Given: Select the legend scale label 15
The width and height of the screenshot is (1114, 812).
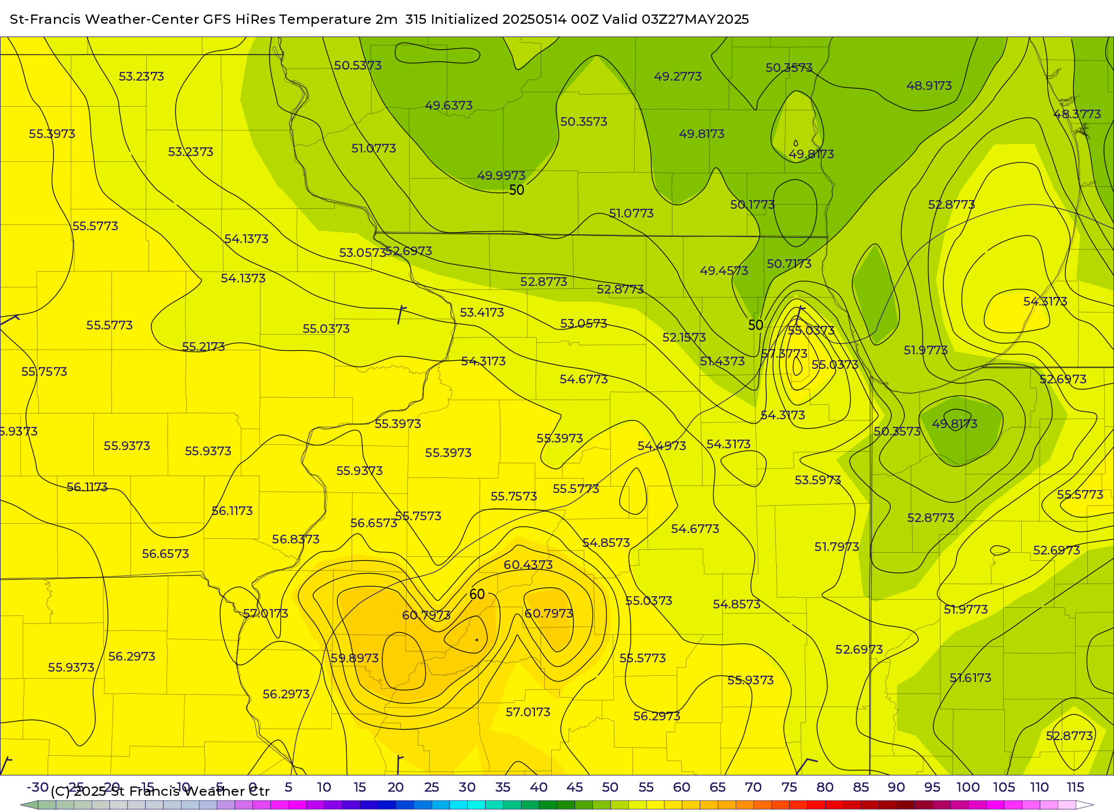Looking at the screenshot, I should (x=360, y=787).
